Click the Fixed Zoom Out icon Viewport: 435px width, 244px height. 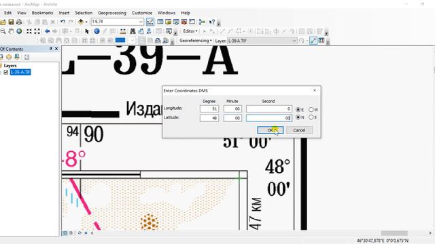(x=37, y=31)
